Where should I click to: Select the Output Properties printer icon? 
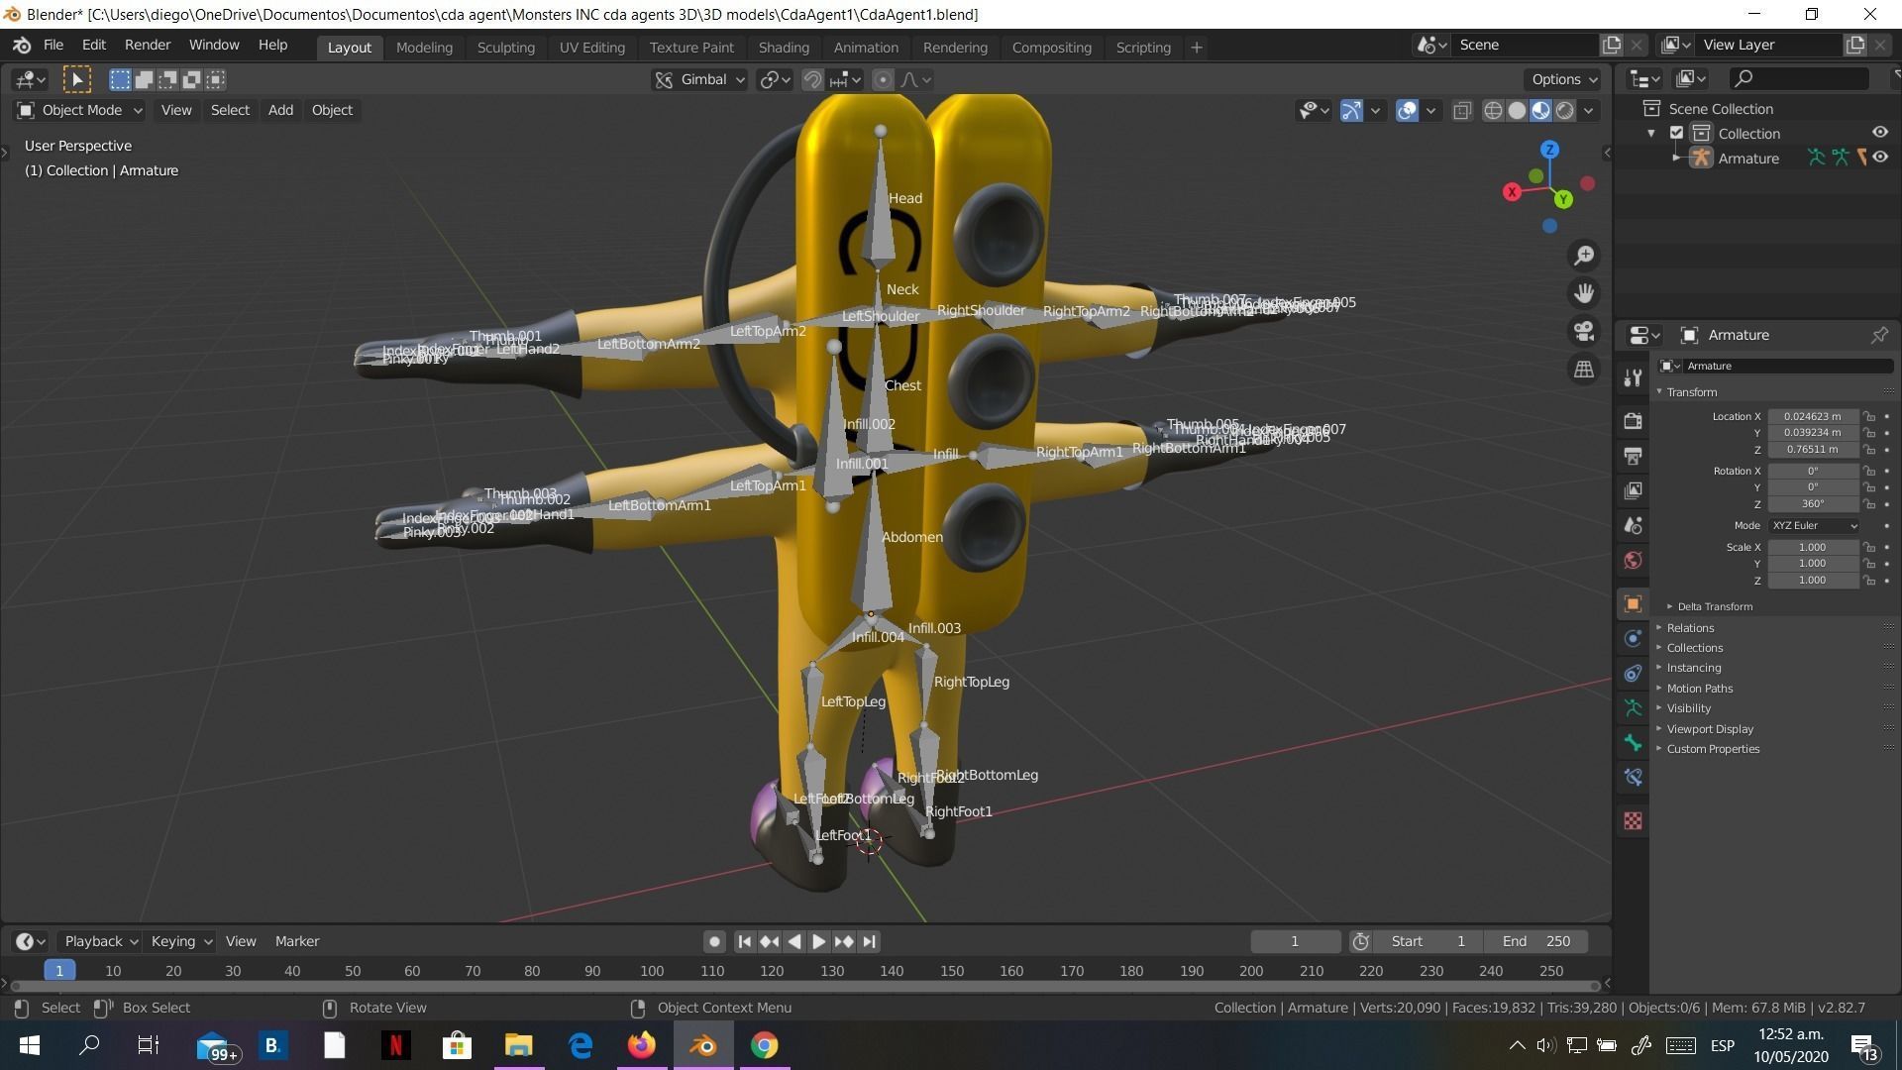pyautogui.click(x=1633, y=456)
